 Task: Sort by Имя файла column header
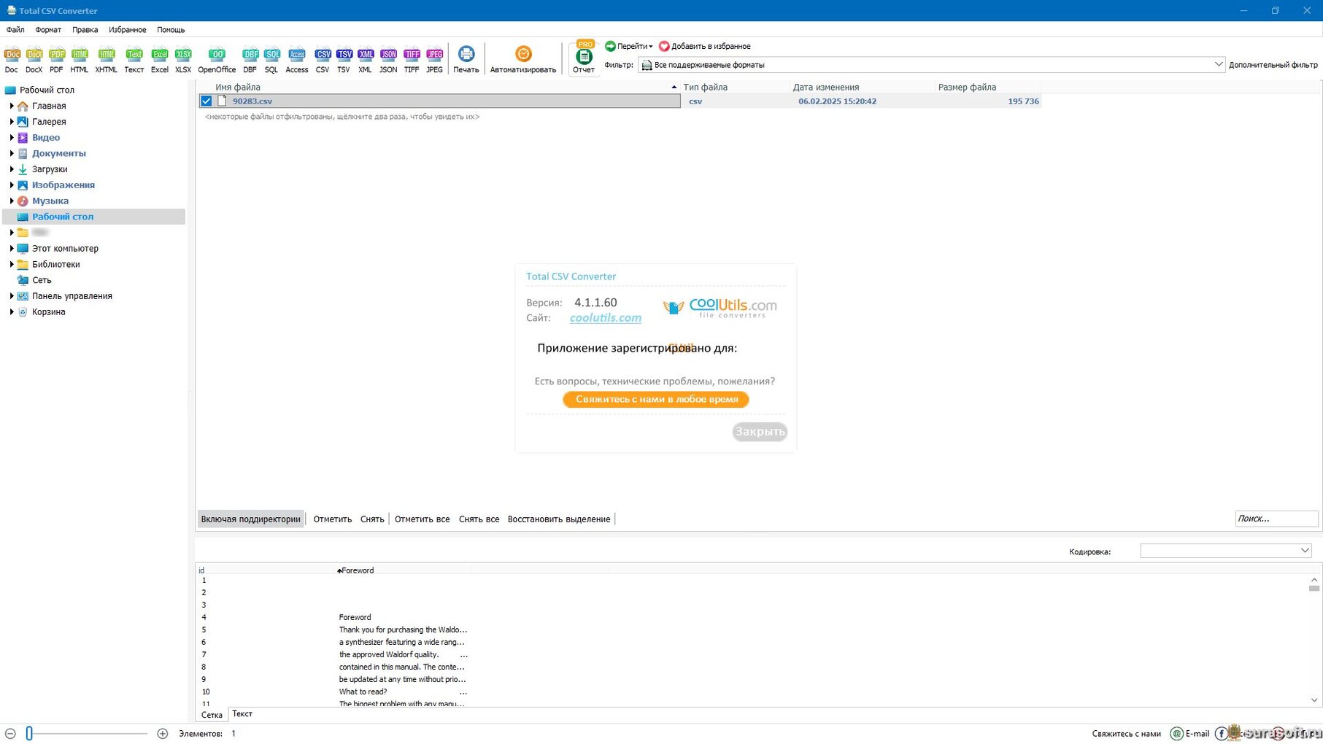coord(438,87)
